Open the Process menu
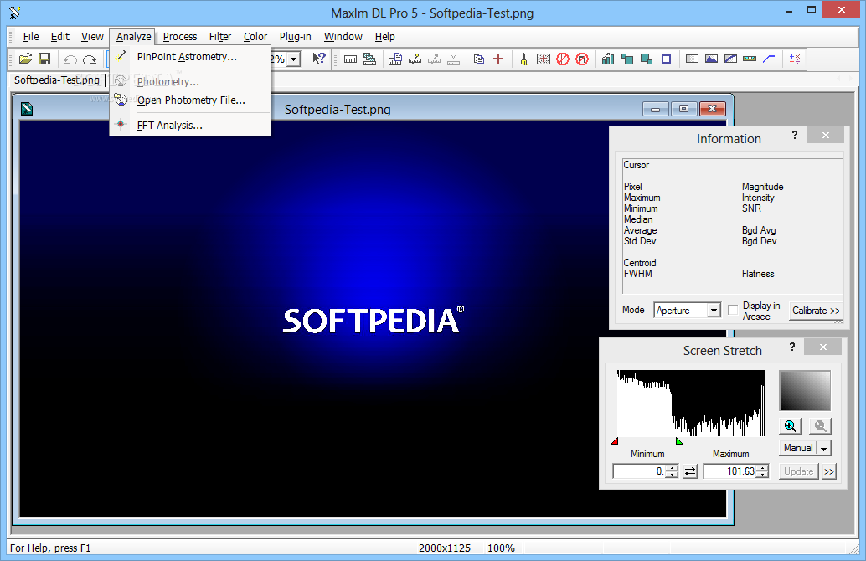This screenshot has height=561, width=866. coord(180,37)
